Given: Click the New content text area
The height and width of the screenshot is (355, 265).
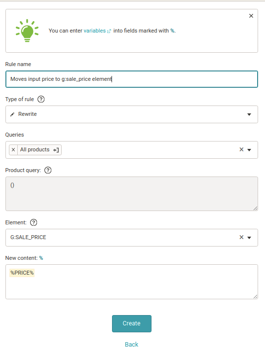Looking at the screenshot, I should (132, 282).
